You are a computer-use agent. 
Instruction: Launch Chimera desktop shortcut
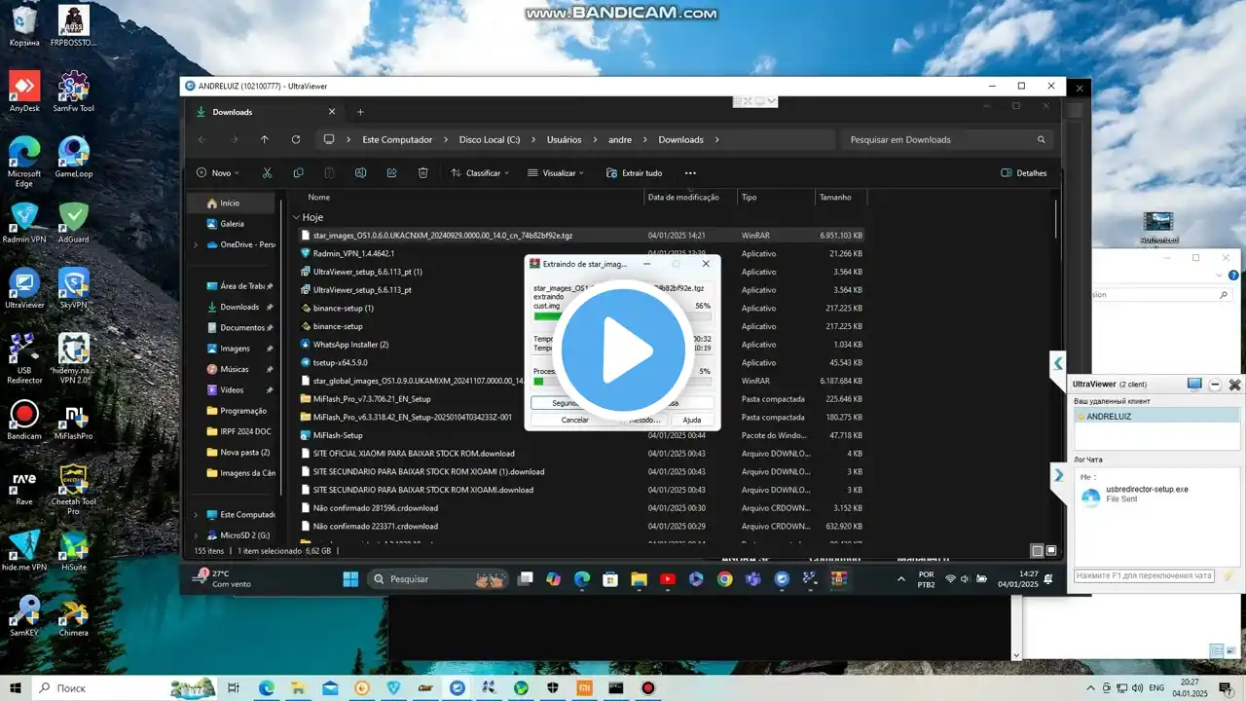pos(74,617)
